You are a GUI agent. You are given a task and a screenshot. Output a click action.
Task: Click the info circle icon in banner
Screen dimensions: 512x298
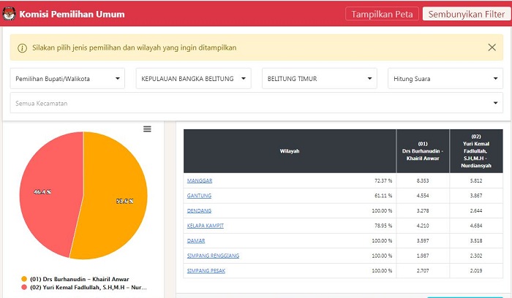[22, 49]
